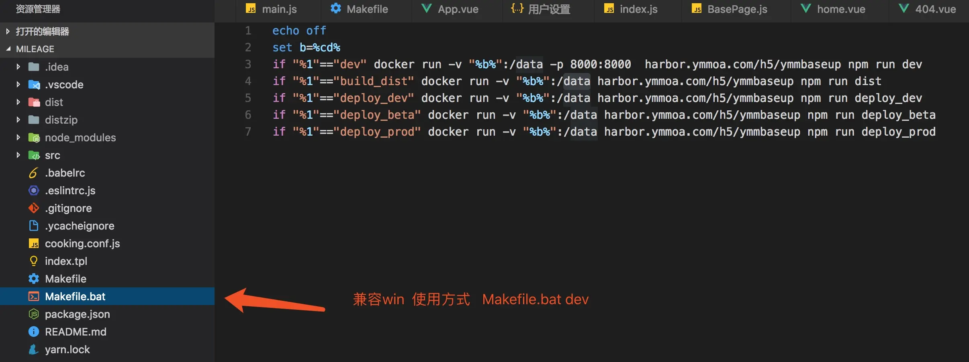Expand the 打开的编辑器 section

coord(8,31)
